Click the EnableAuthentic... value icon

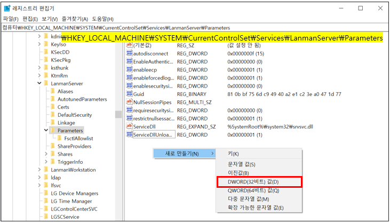tap(129, 61)
